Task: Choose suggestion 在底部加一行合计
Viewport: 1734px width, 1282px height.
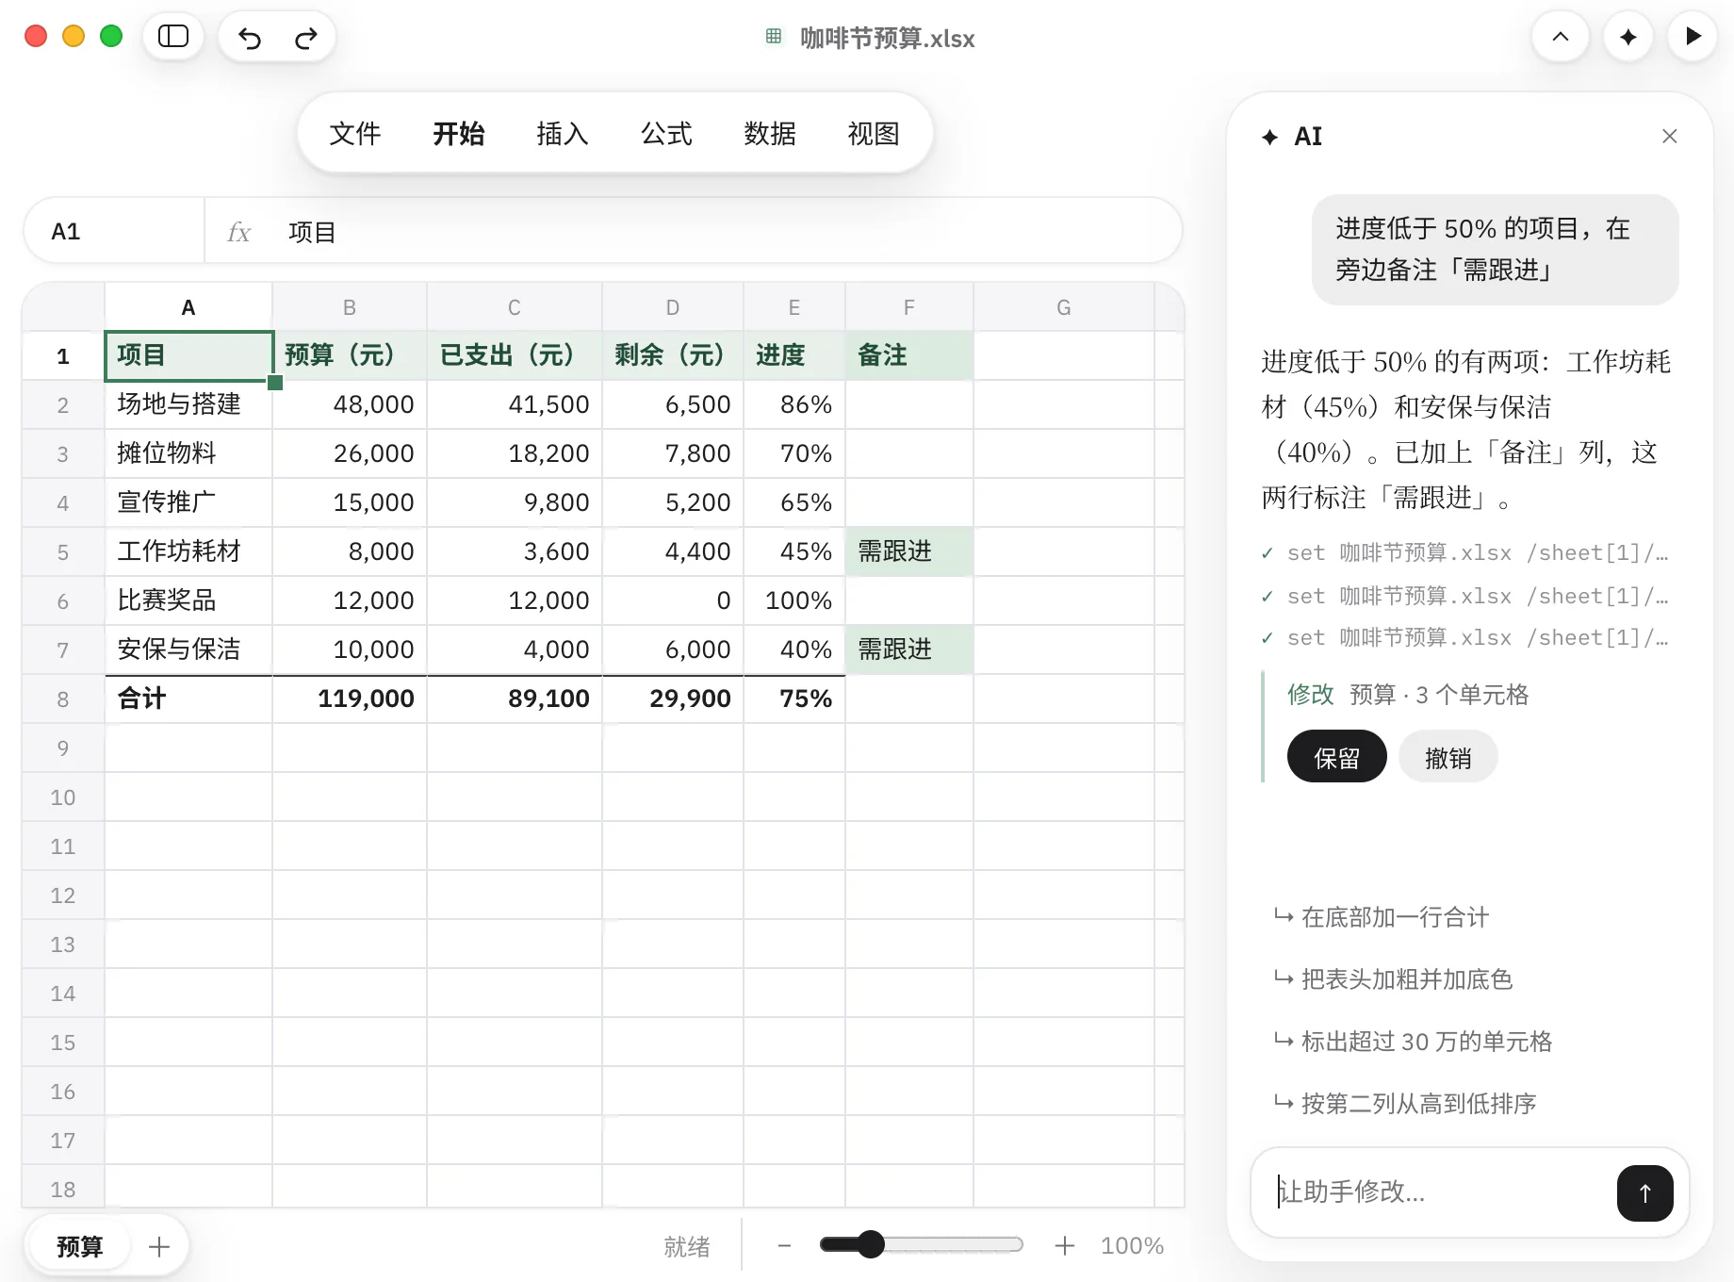Action: point(1382,917)
